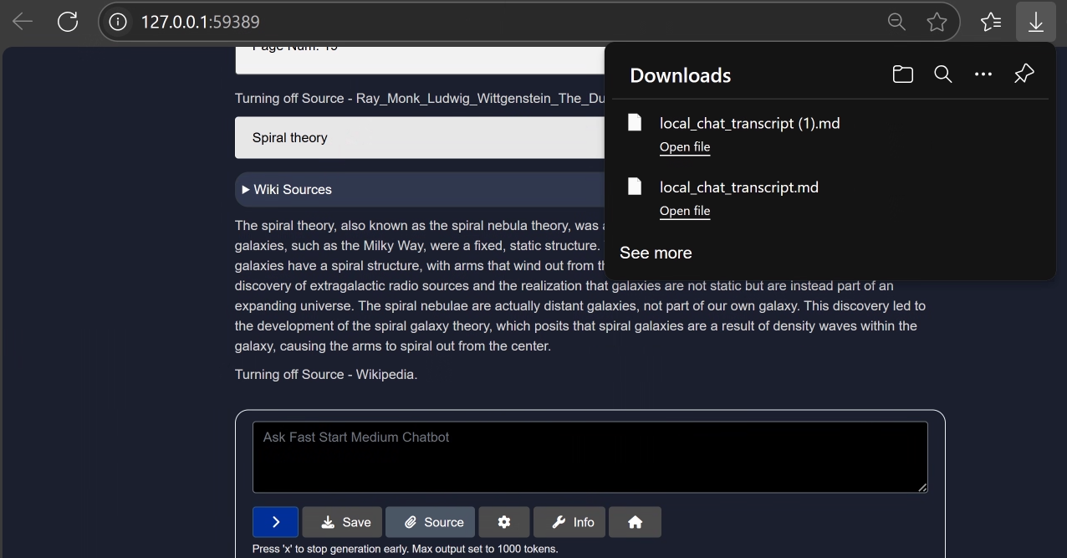Open file local_chat_transcript.md
1067x558 pixels.
coord(684,211)
